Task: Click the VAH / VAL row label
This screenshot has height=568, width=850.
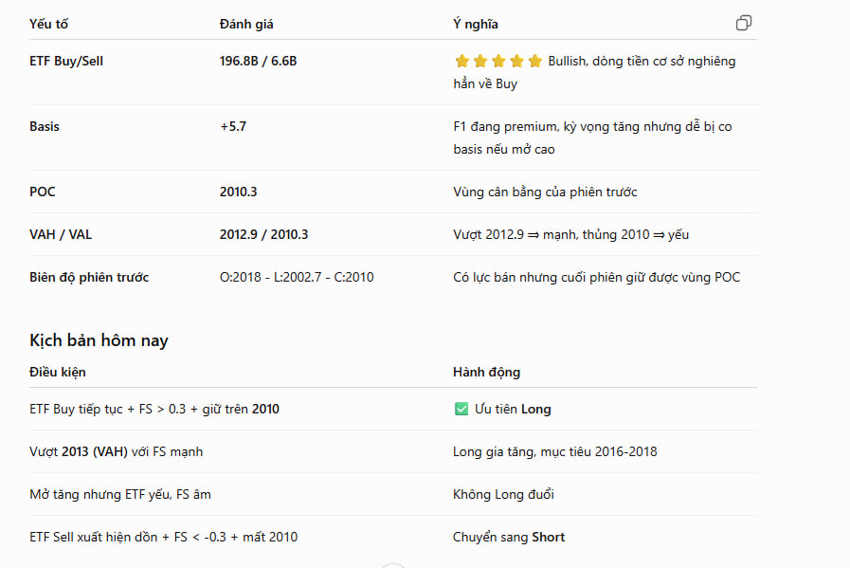Action: 61,234
